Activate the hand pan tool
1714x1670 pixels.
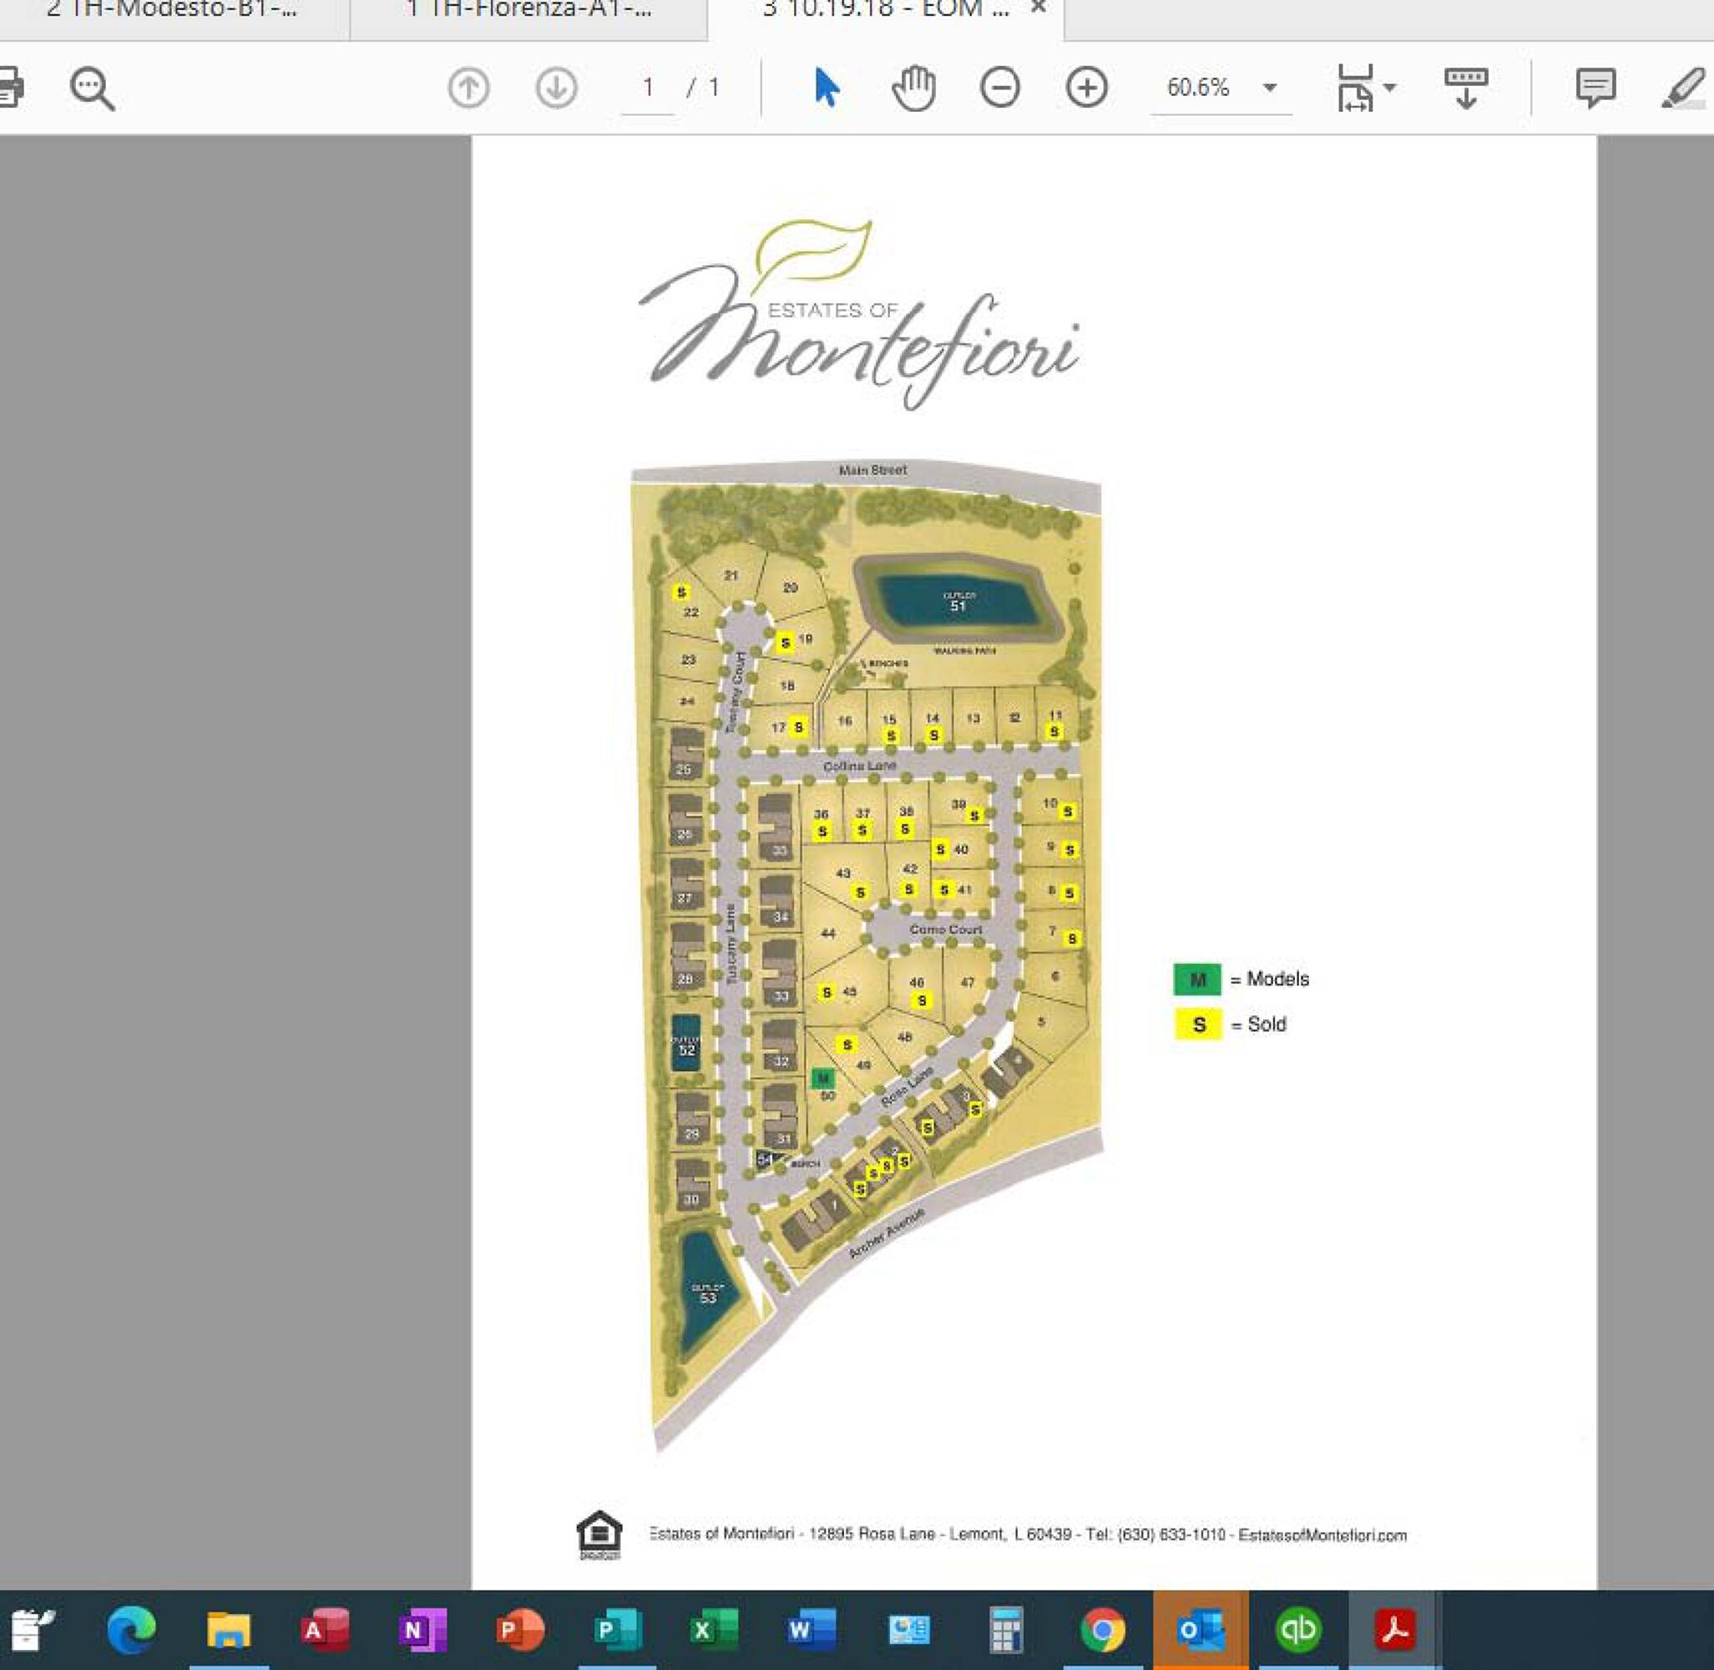click(x=913, y=88)
